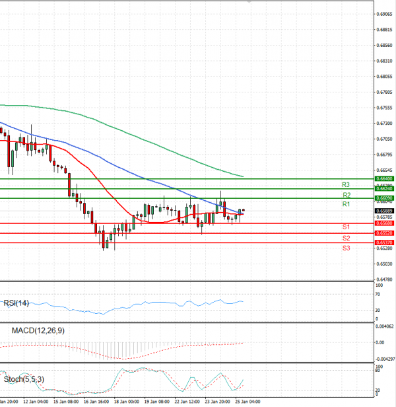The width and height of the screenshot is (396, 407).
Task: Click the 0.66400 green price tag
Action: point(385,178)
